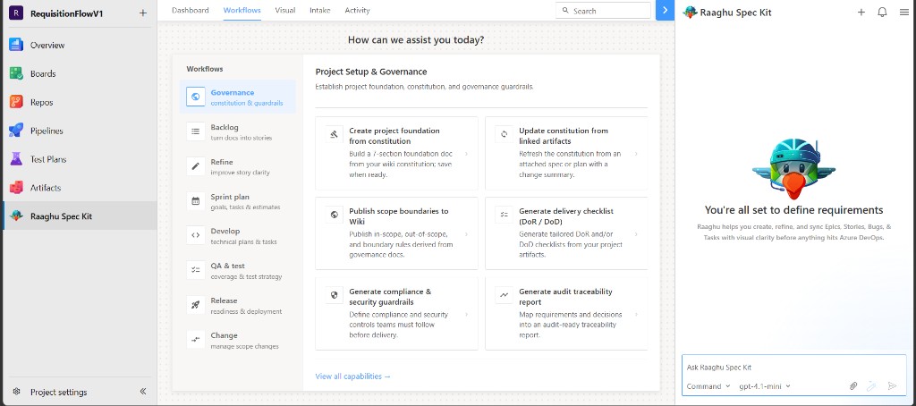Image resolution: width=916 pixels, height=406 pixels.
Task: Click the Project settings label
Action: click(59, 392)
